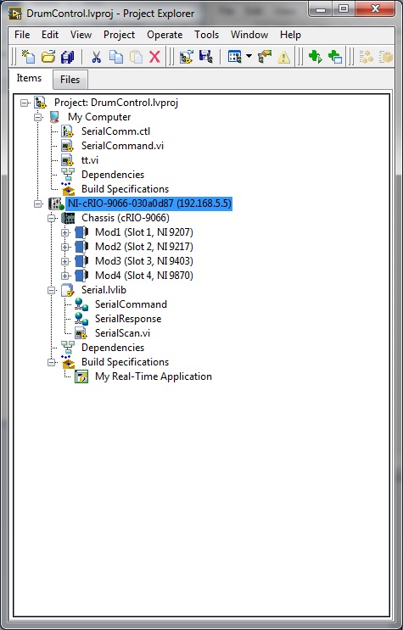Viewport: 403px width, 630px height.
Task: Expand Mod2 (Slot 2, NI 9217)
Action: (x=64, y=247)
